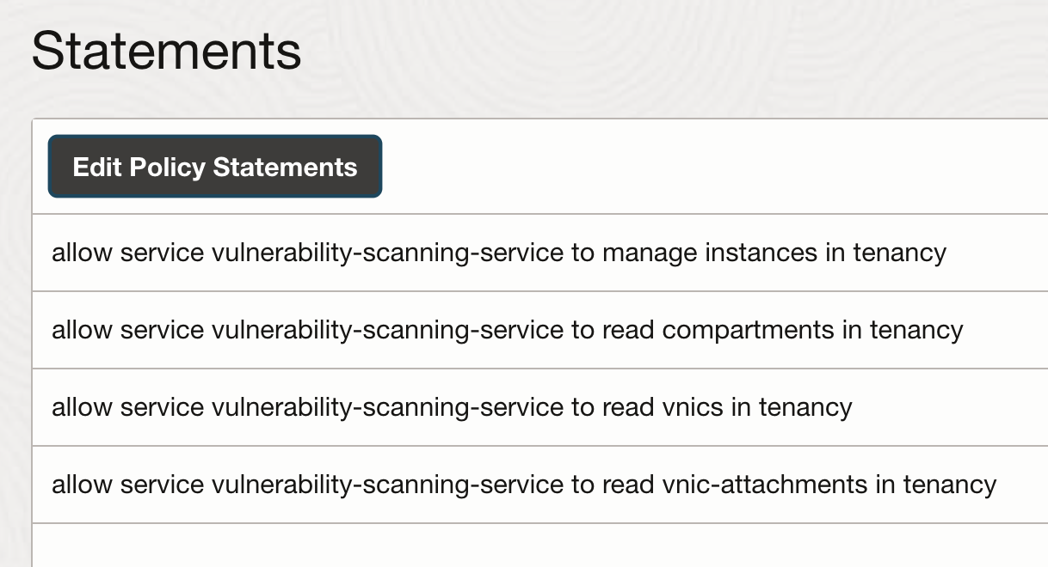The width and height of the screenshot is (1048, 567).
Task: Click 'tenancy' in the manage instances statement
Action: [x=899, y=254]
